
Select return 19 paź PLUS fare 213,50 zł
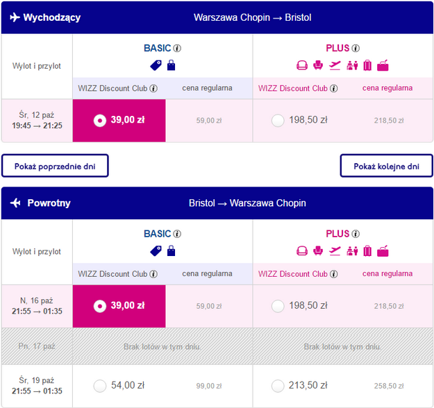point(278,385)
